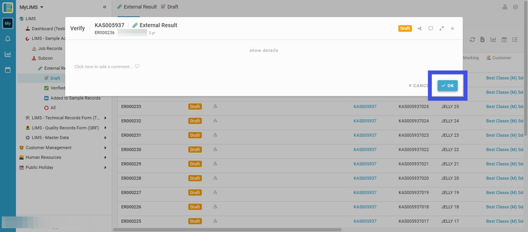The height and width of the screenshot is (232, 528).
Task: Click the app logo in the left rail
Action: pyautogui.click(x=7, y=7)
